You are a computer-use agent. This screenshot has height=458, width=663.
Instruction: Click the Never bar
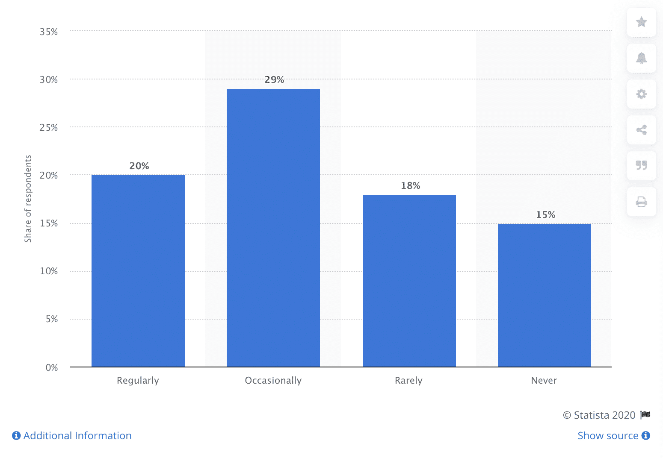coord(544,295)
